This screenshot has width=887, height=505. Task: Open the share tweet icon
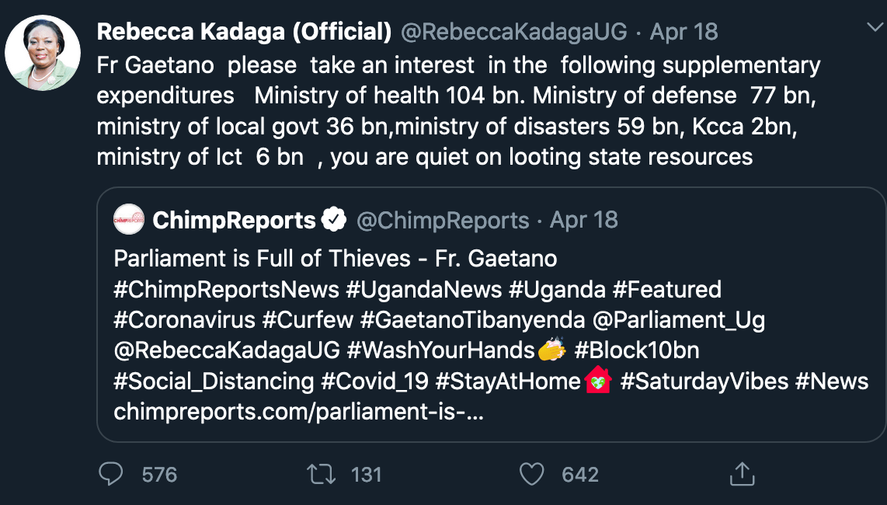pyautogui.click(x=743, y=474)
